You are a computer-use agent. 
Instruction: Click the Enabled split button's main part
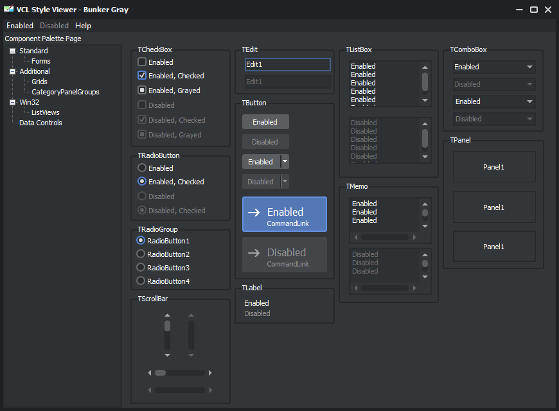tap(262, 162)
